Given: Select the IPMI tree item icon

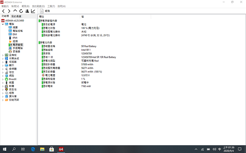Looking at the screenshot, I should pos(10,38).
